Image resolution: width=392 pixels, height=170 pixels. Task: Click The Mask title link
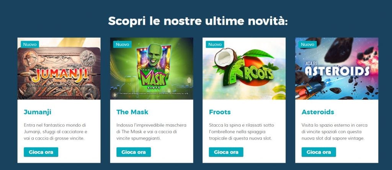[x=132, y=112]
